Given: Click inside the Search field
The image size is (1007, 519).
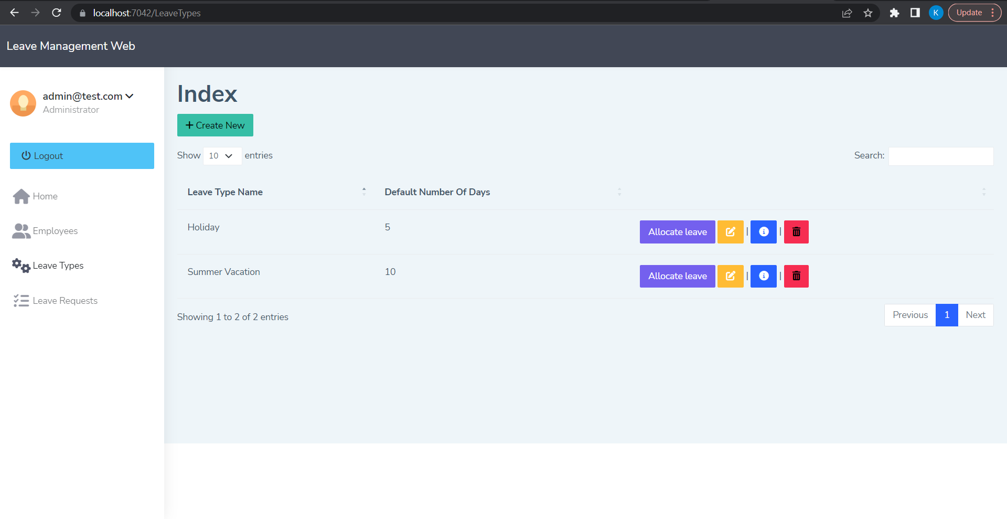Looking at the screenshot, I should tap(940, 155).
